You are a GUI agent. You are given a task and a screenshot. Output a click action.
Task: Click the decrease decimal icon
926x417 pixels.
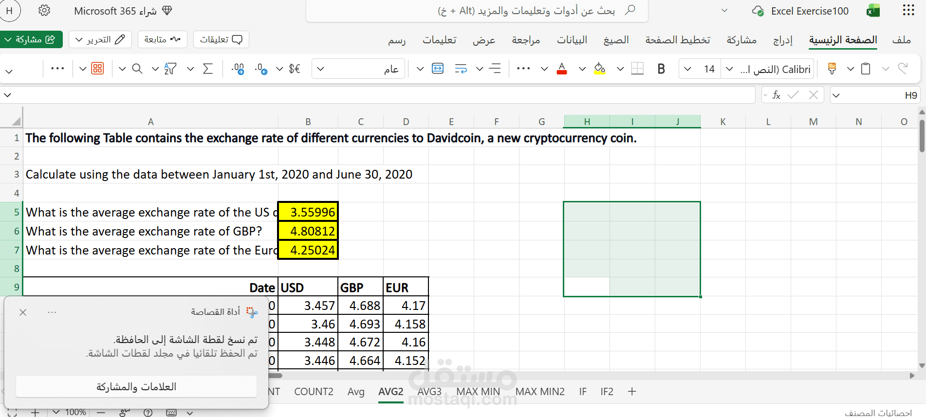261,69
